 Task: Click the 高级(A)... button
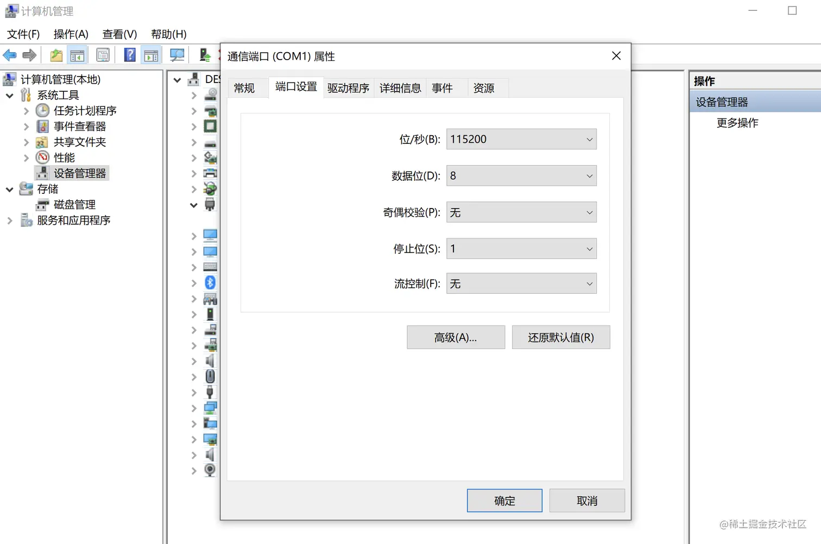click(x=456, y=337)
